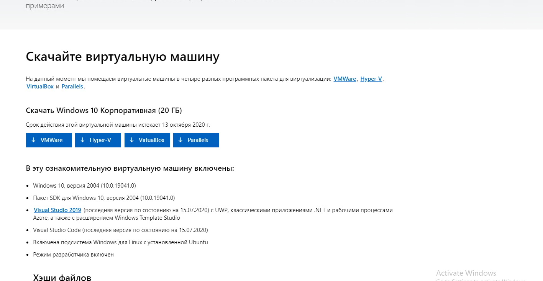The width and height of the screenshot is (543, 281).
Task: Click 'Скачать Windows 10 Корпоративная (20 ГБ)' heading
Action: 104,111
